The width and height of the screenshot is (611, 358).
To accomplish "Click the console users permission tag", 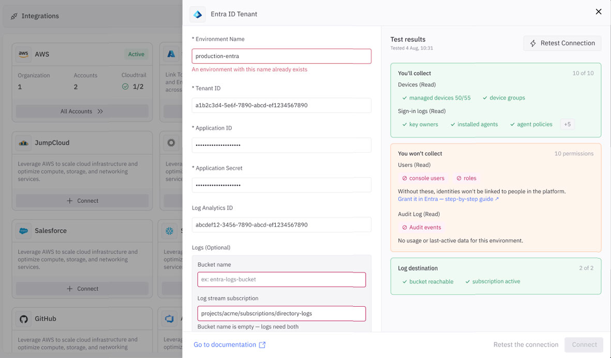I will pyautogui.click(x=423, y=178).
